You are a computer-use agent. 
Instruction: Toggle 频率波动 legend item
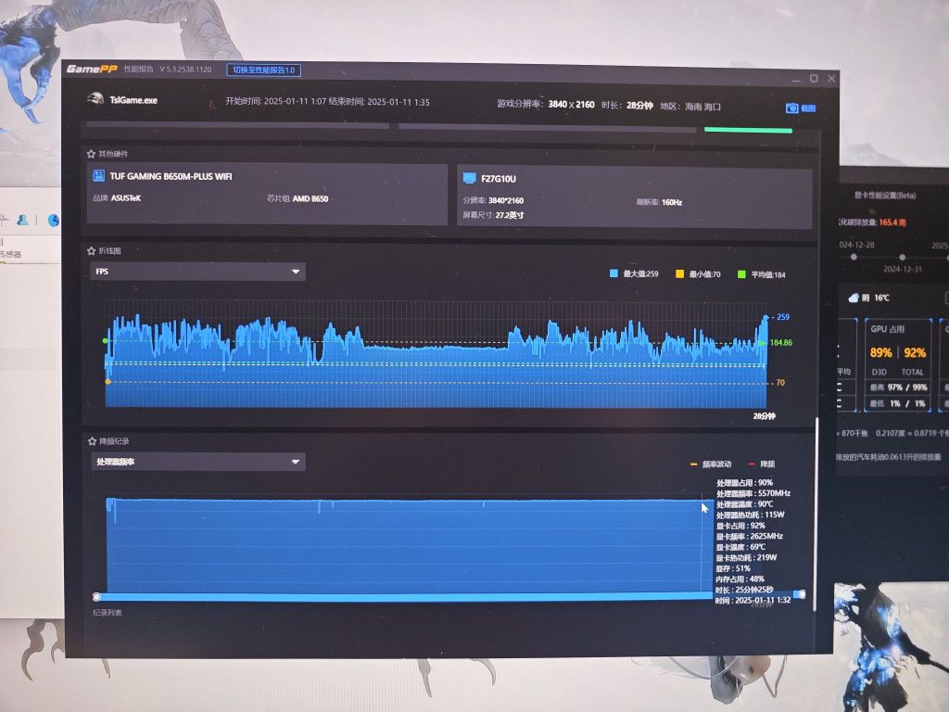click(713, 464)
